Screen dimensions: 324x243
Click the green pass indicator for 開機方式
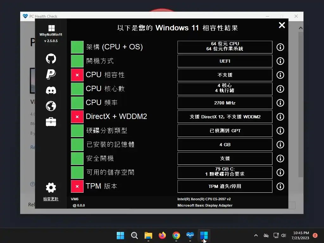[77, 61]
